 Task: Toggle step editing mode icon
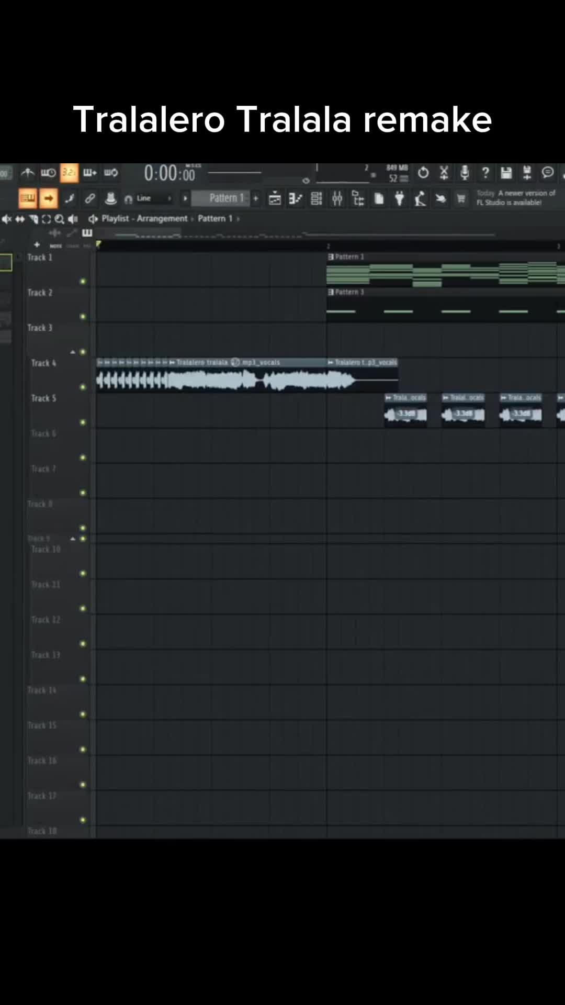click(69, 198)
